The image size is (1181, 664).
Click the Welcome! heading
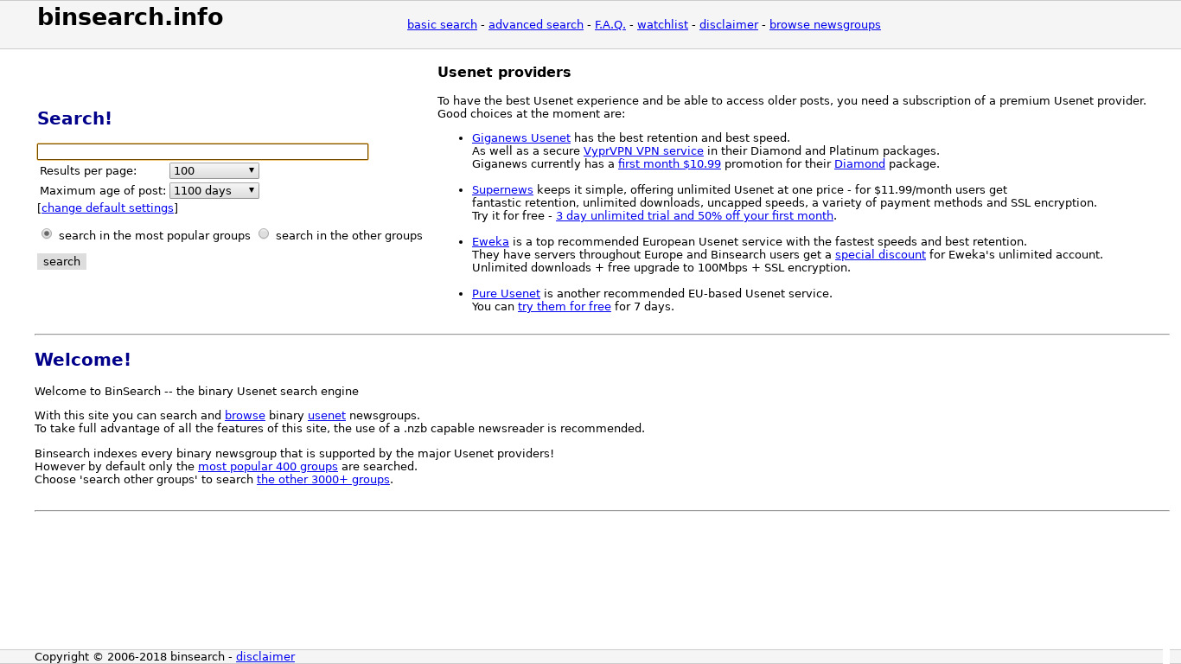click(x=83, y=360)
